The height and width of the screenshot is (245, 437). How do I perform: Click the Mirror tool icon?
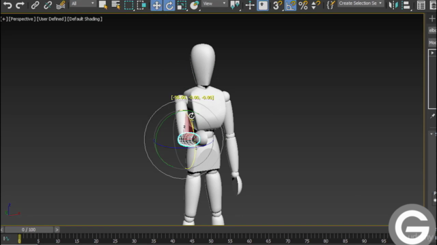[393, 5]
